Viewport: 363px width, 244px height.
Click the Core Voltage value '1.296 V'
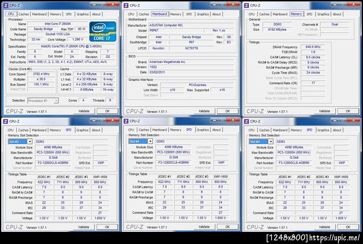click(78, 39)
